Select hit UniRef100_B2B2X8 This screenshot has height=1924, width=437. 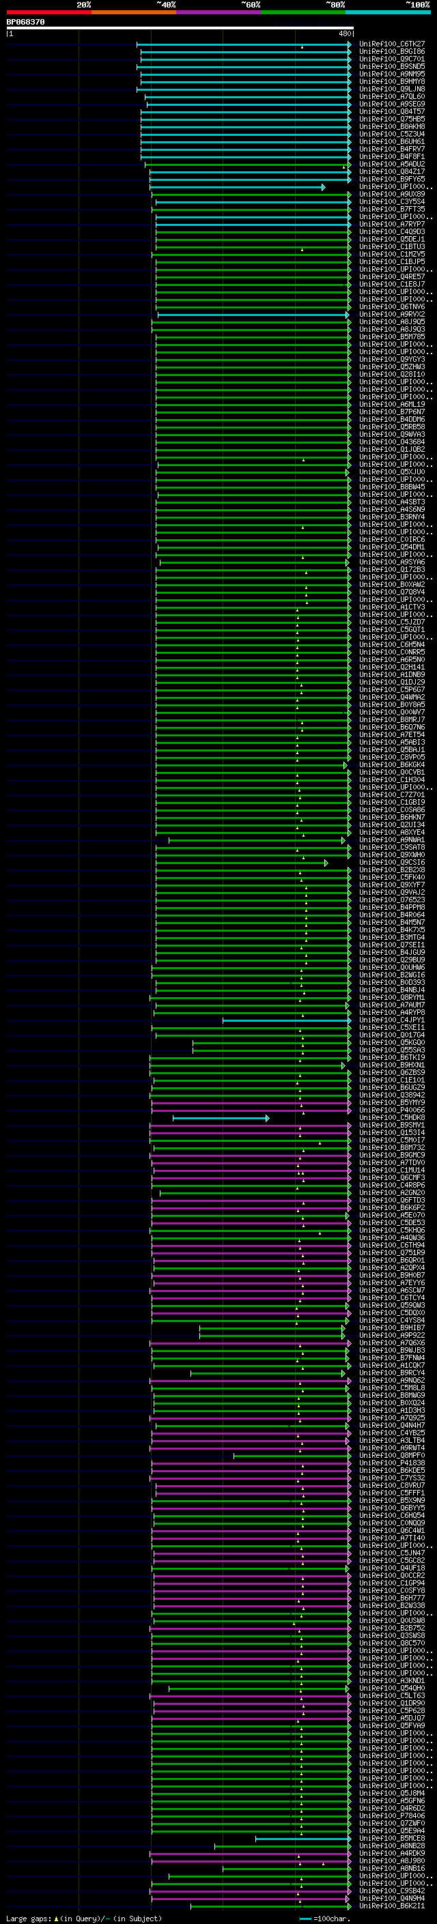(392, 870)
